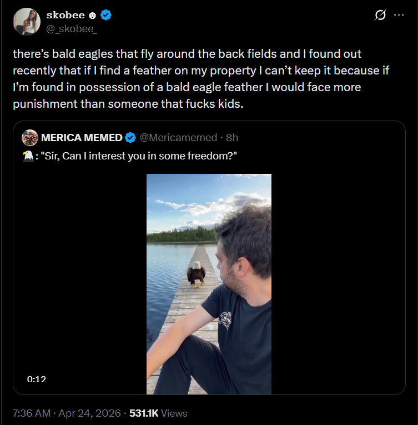Open the MERICA MEMED avatar
Image resolution: width=418 pixels, height=425 pixels.
tap(30, 138)
